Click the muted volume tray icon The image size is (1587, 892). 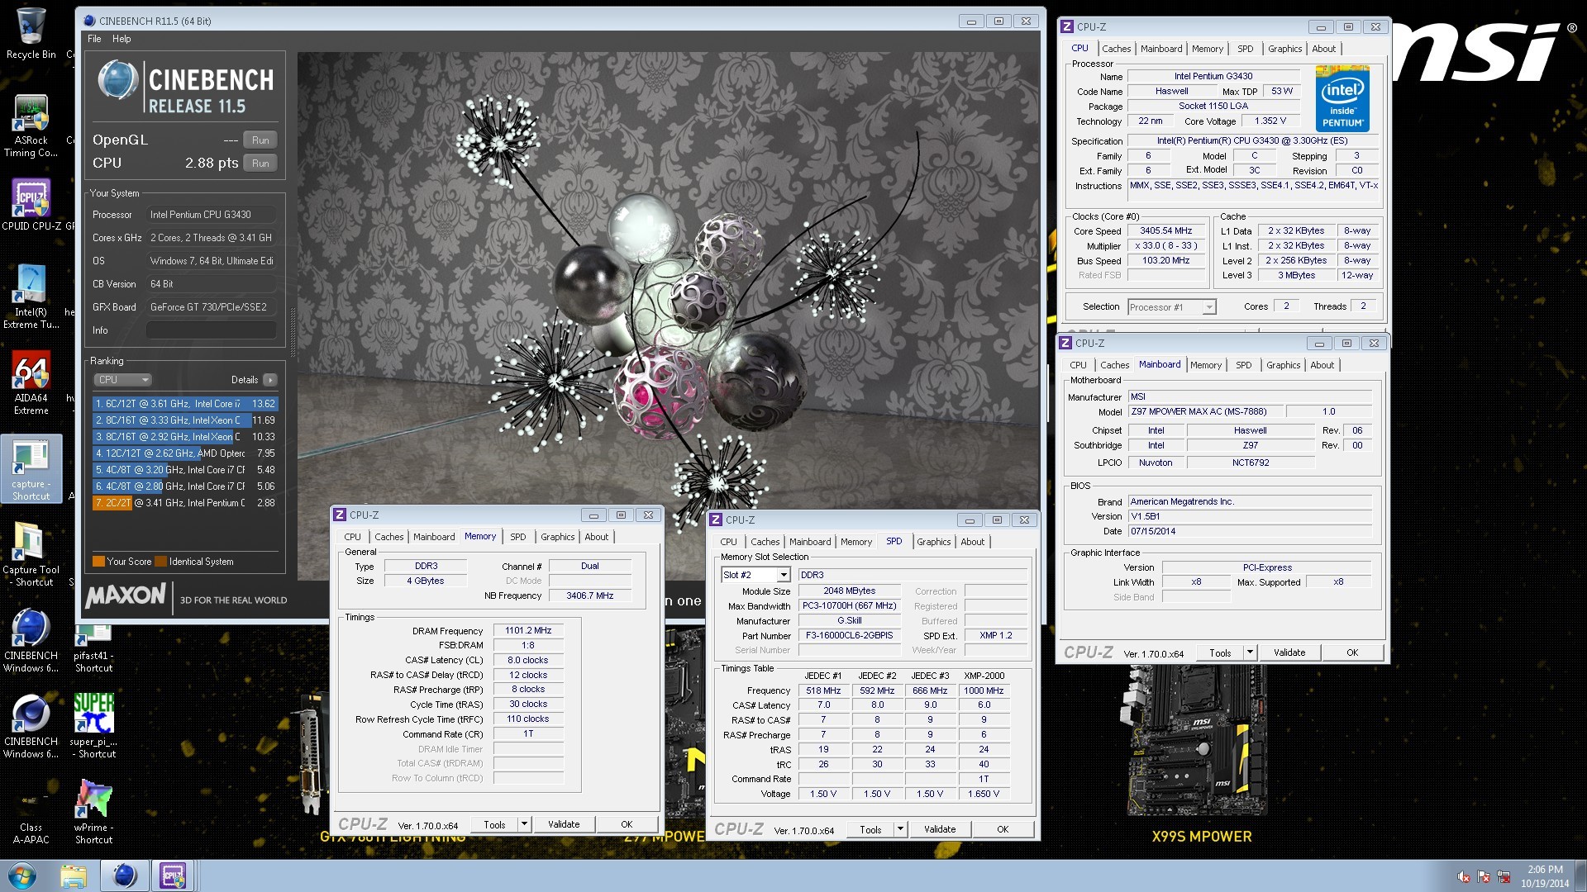point(1464,877)
